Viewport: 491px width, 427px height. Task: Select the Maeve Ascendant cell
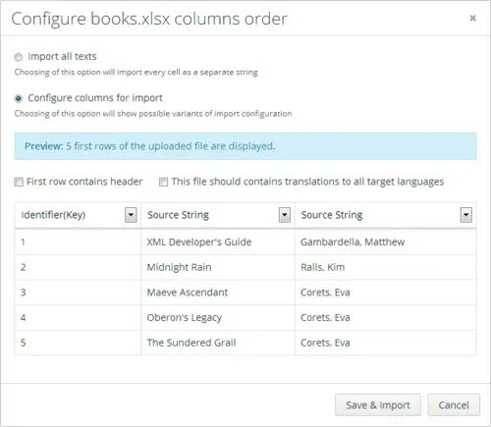tap(218, 293)
